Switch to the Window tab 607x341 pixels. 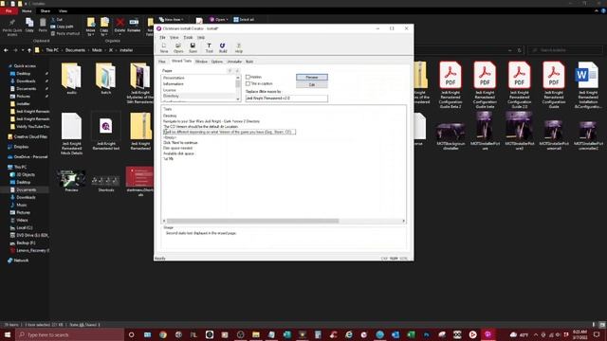coord(201,62)
